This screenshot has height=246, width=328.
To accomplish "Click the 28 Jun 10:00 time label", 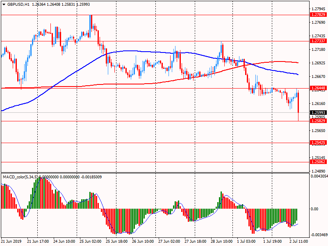I will tap(221, 241).
